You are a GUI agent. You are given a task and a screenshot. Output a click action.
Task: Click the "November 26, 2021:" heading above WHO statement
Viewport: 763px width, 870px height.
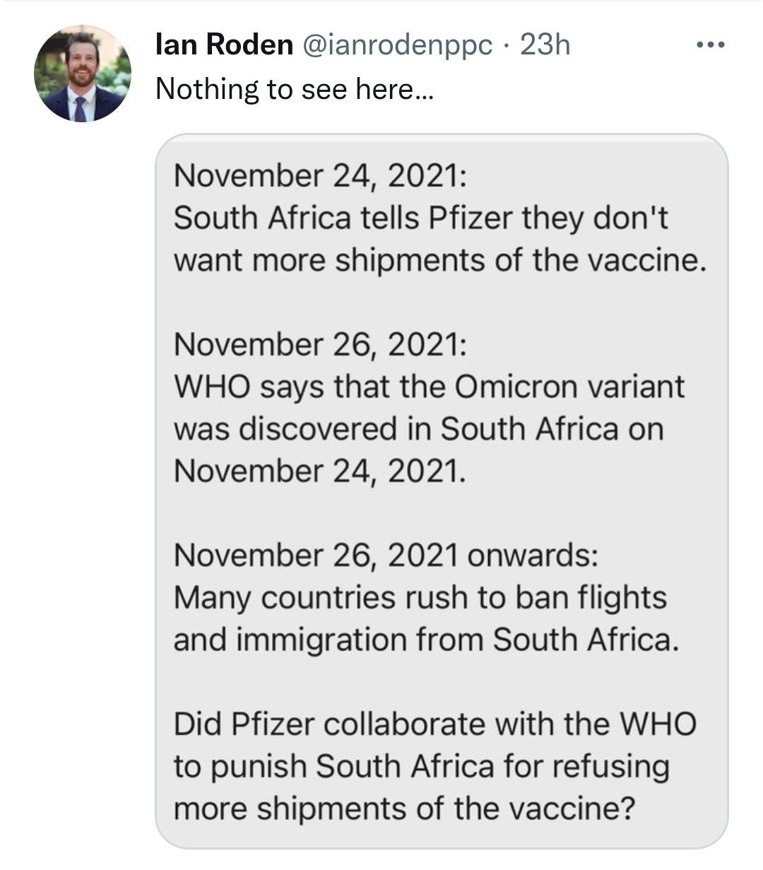[x=320, y=345]
